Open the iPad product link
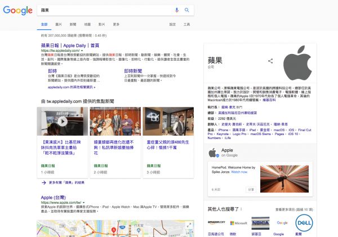The image size is (338, 237). click(252, 130)
